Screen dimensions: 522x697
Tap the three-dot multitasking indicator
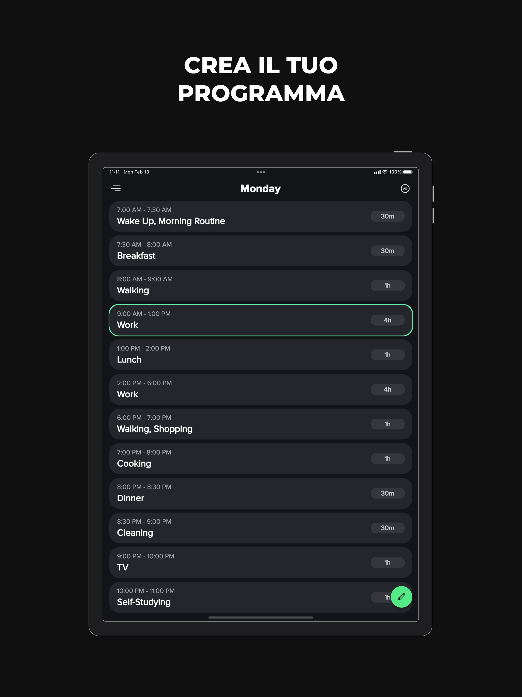coord(261,172)
